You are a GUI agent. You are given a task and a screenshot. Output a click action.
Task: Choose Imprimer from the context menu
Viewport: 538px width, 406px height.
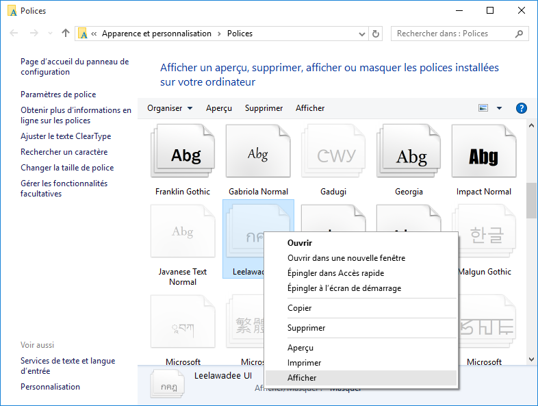[x=361, y=363]
